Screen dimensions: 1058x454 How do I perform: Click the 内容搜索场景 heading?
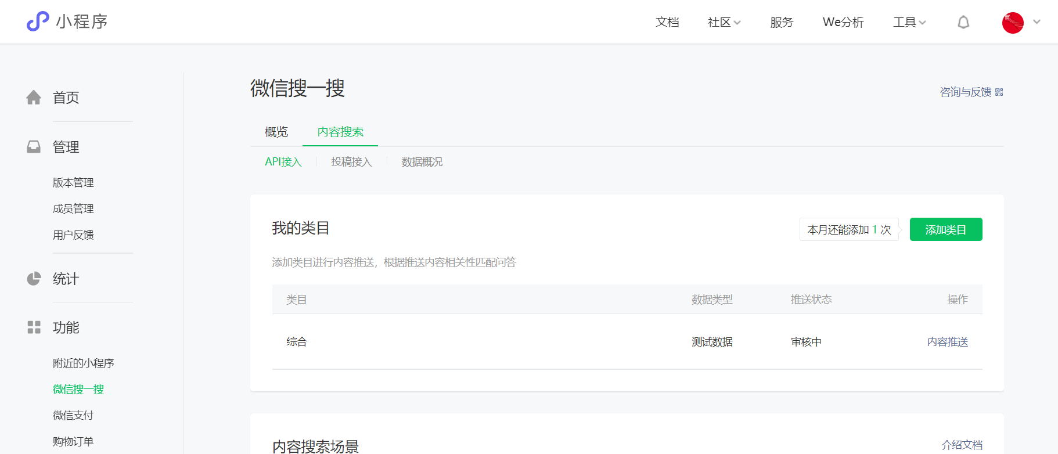click(x=315, y=446)
